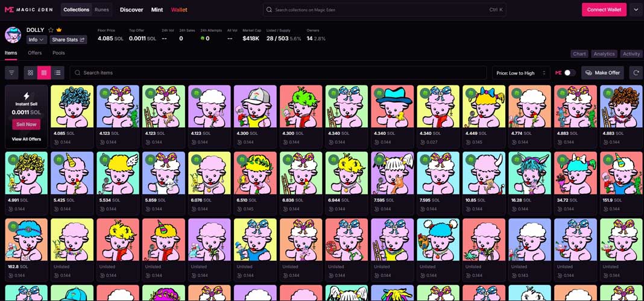Open the 4.085 SOL Dolly NFT thumbnail
Image resolution: width=644 pixels, height=301 pixels.
[x=72, y=106]
